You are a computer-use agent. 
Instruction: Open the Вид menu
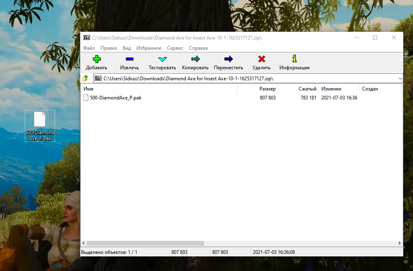pos(126,48)
